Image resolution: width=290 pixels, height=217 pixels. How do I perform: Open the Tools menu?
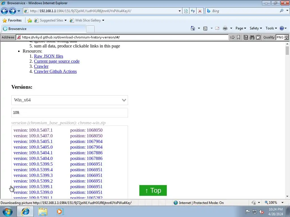(x=271, y=28)
